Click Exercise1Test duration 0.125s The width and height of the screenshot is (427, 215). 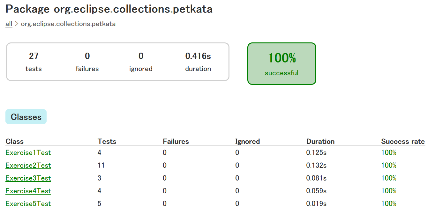point(316,153)
